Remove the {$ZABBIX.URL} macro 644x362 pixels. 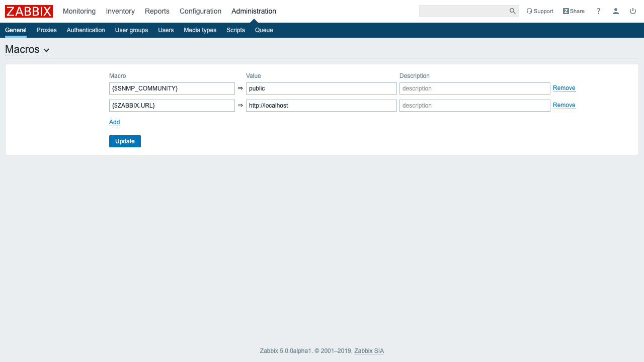click(563, 105)
